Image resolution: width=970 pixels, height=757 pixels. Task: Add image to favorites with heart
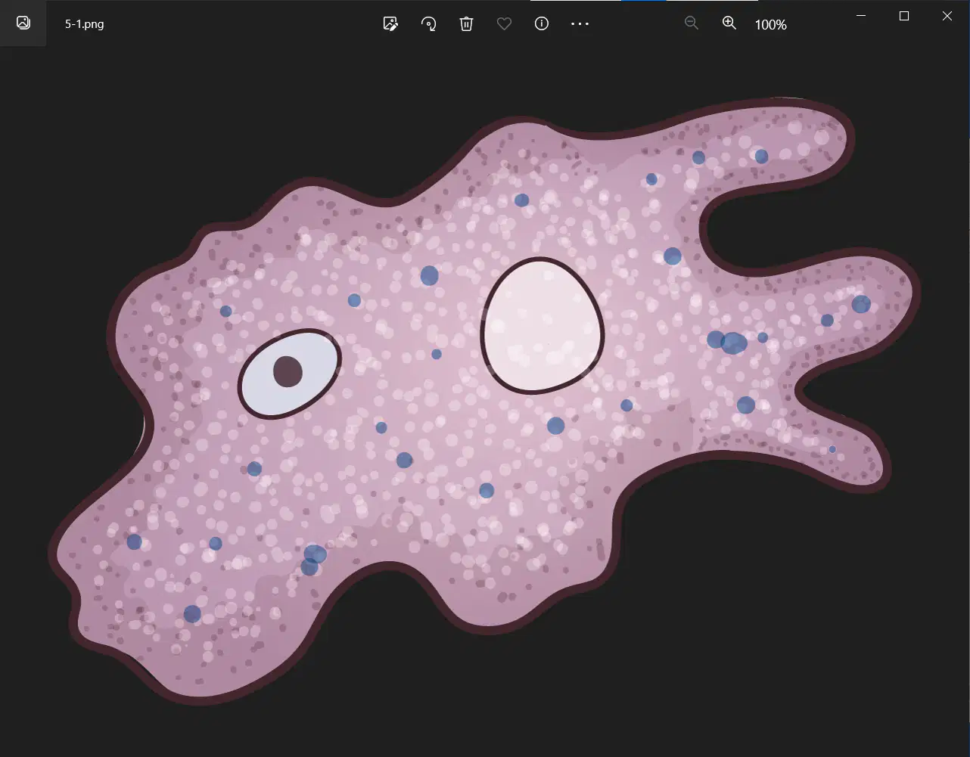(x=504, y=24)
